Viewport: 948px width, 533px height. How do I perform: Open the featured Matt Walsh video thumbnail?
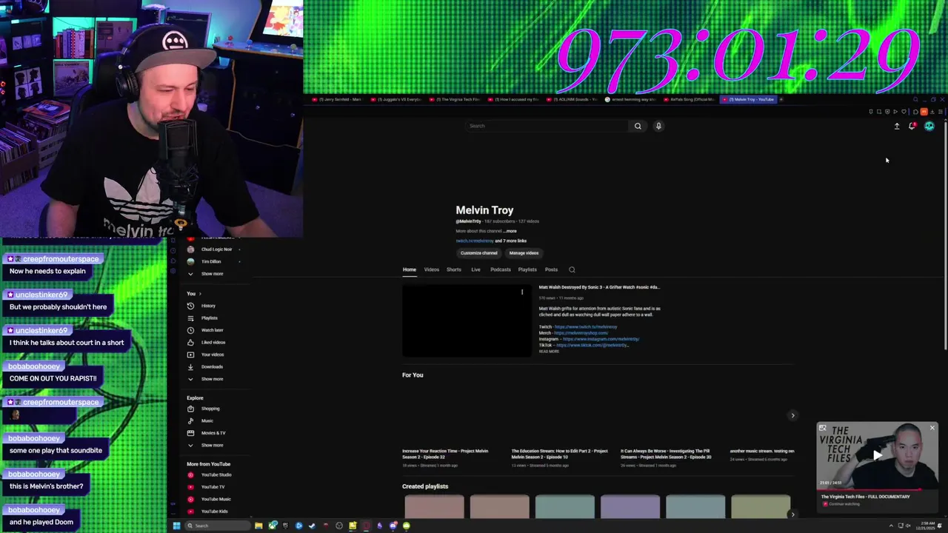[x=467, y=321]
